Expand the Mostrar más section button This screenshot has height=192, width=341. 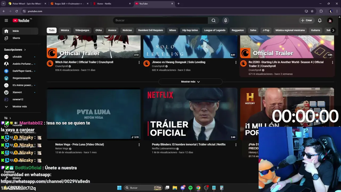pyautogui.click(x=190, y=82)
